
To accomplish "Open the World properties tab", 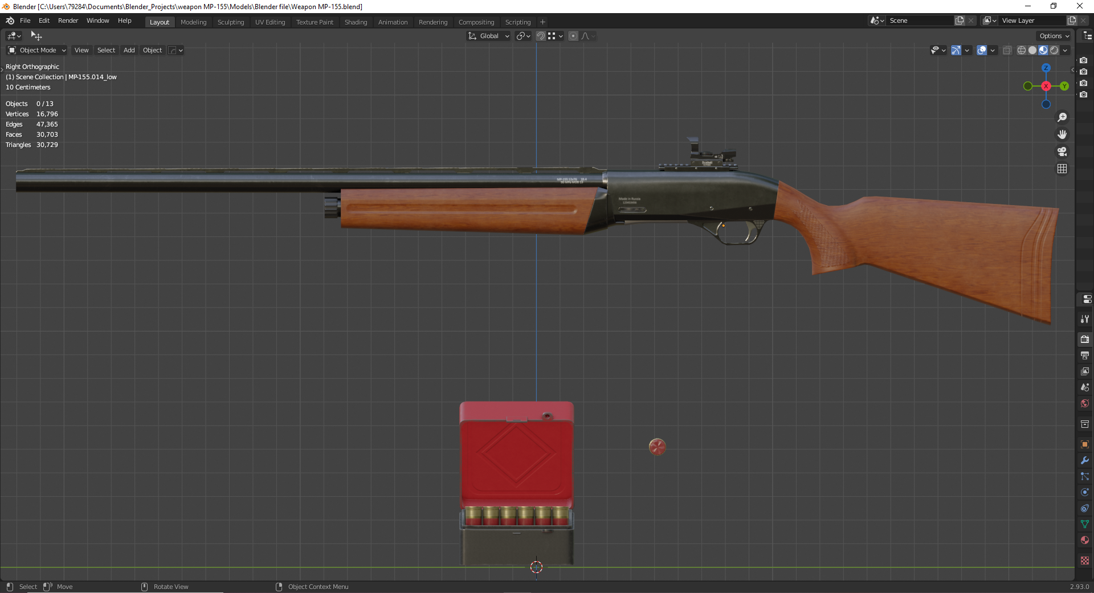I will (1085, 403).
